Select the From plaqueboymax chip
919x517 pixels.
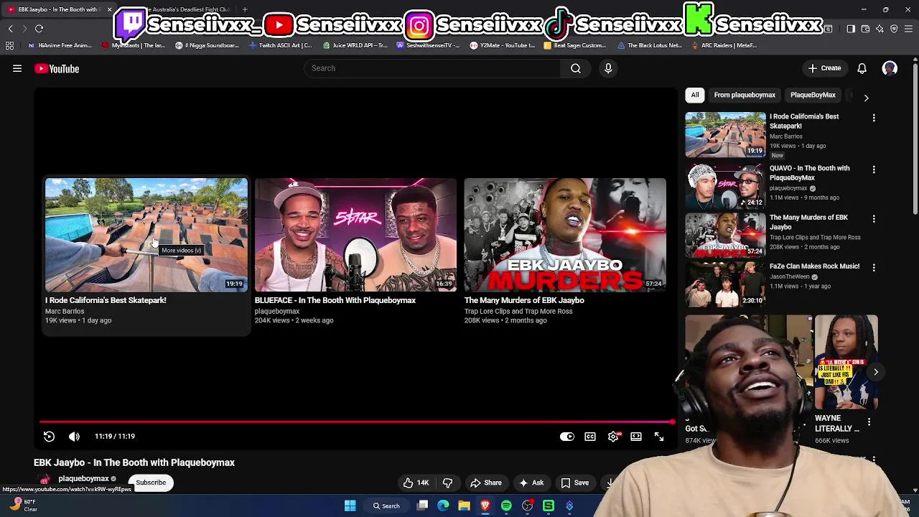(x=745, y=95)
